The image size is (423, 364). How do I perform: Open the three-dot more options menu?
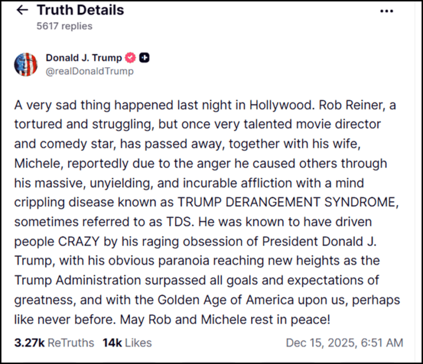387,11
